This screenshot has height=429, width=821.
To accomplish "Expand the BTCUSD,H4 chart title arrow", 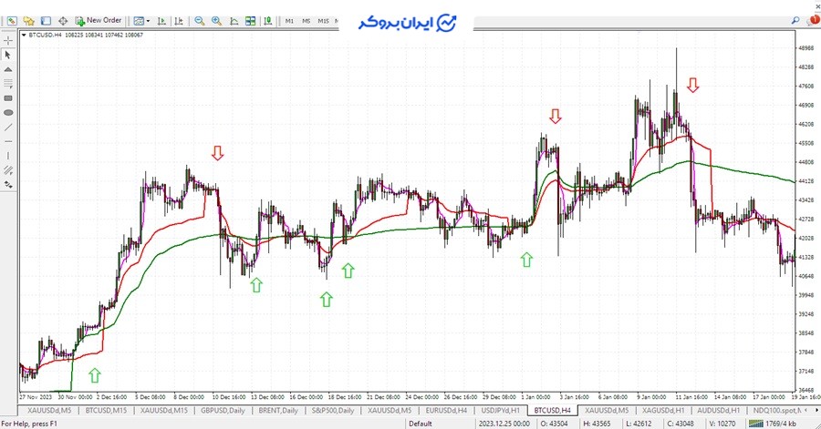I will click(x=25, y=34).
